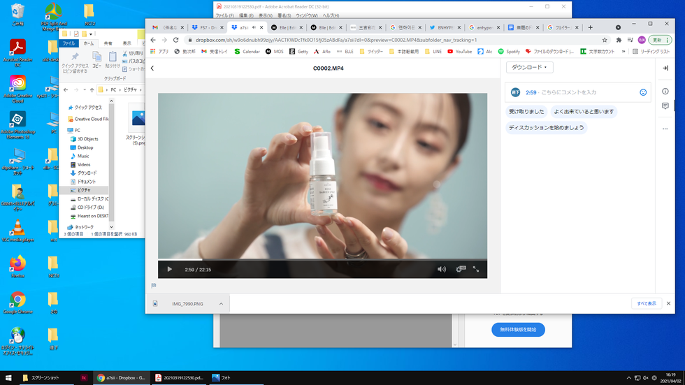
Task: Show file info in Dropbox sidebar
Action: (665, 92)
